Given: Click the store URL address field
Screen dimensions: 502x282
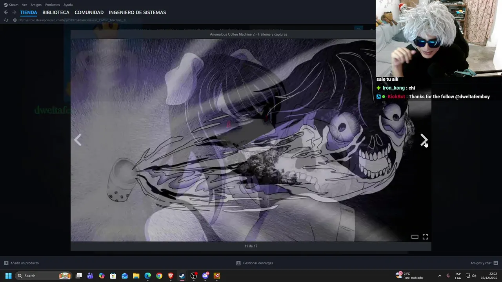Looking at the screenshot, I should (x=72, y=20).
